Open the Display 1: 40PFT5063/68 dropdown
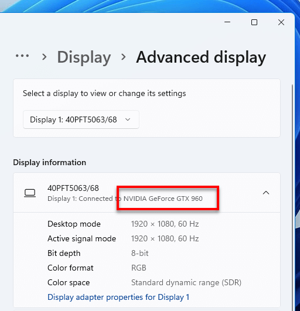Image resolution: width=300 pixels, height=311 pixels. coord(81,119)
